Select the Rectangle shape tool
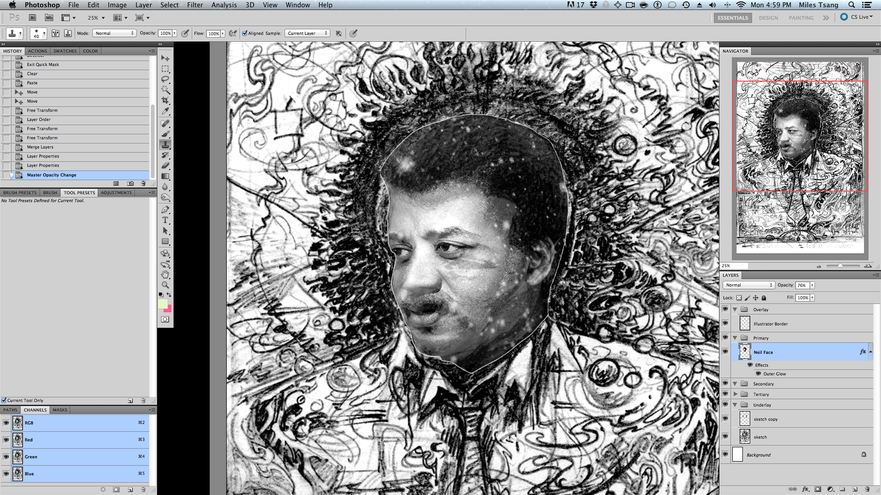The height and width of the screenshot is (495, 881). [x=165, y=241]
